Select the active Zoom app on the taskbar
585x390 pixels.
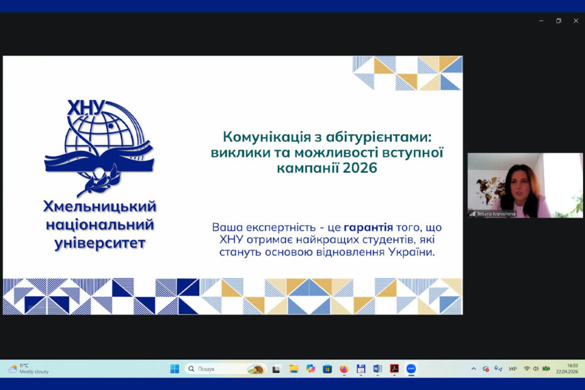[x=411, y=369]
